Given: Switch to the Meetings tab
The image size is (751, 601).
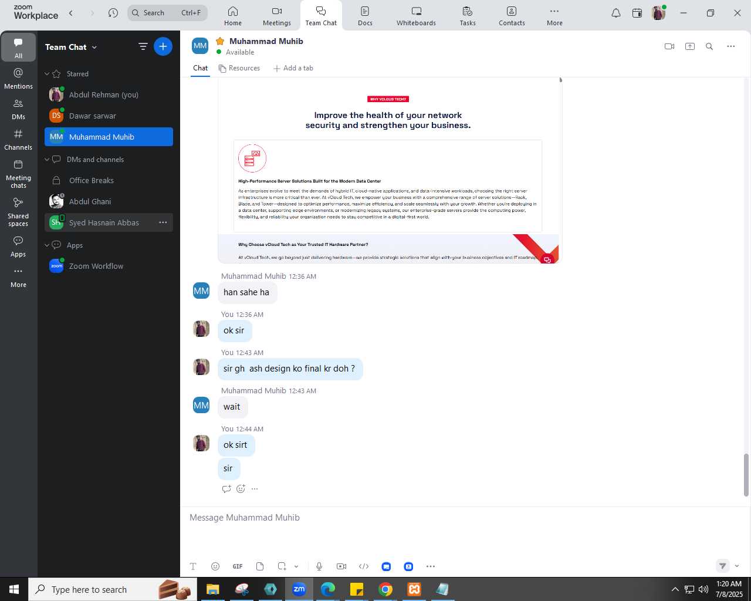Looking at the screenshot, I should (x=277, y=16).
